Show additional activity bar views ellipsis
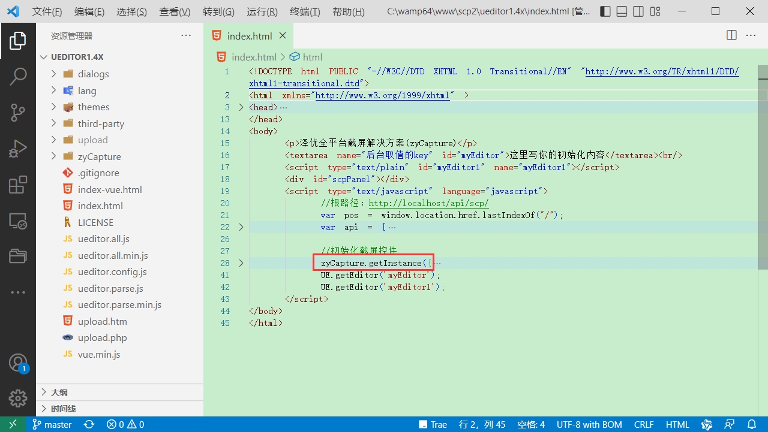The height and width of the screenshot is (432, 768). coord(17,292)
